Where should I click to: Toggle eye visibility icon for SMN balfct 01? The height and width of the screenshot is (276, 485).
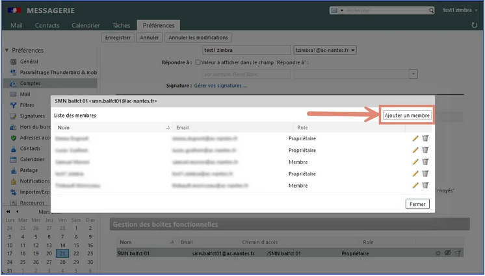tap(447, 253)
